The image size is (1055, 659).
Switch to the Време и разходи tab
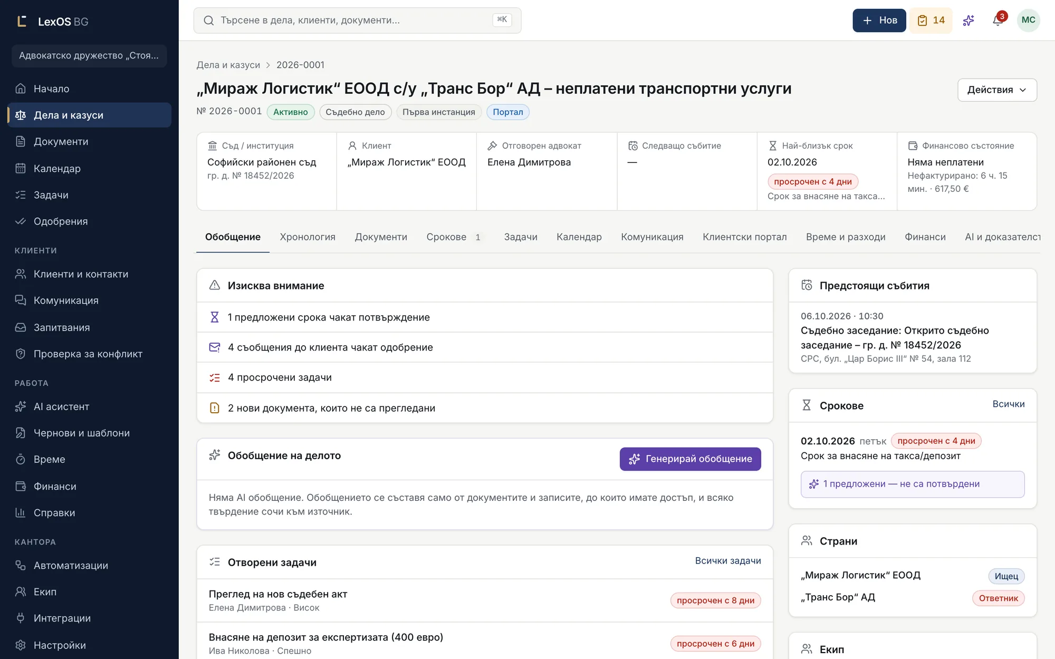(846, 237)
